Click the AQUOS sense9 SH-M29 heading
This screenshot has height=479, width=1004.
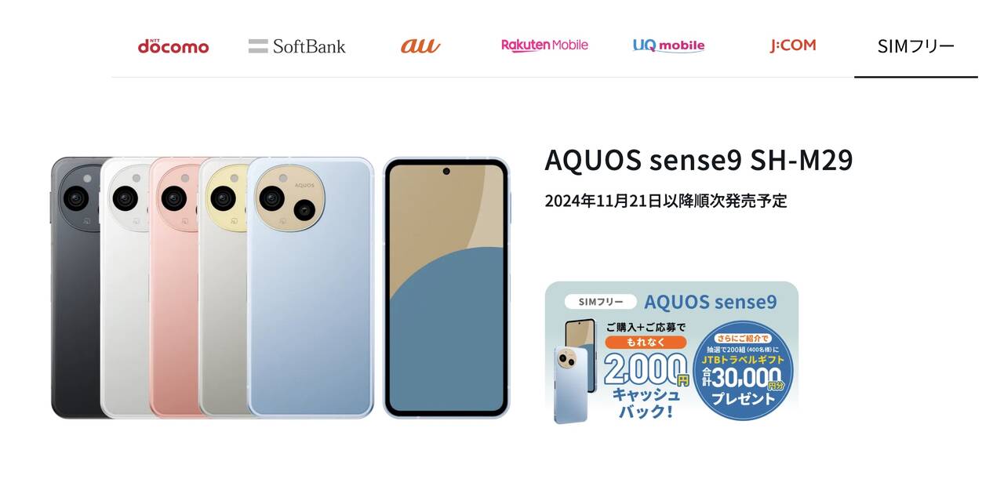point(698,161)
